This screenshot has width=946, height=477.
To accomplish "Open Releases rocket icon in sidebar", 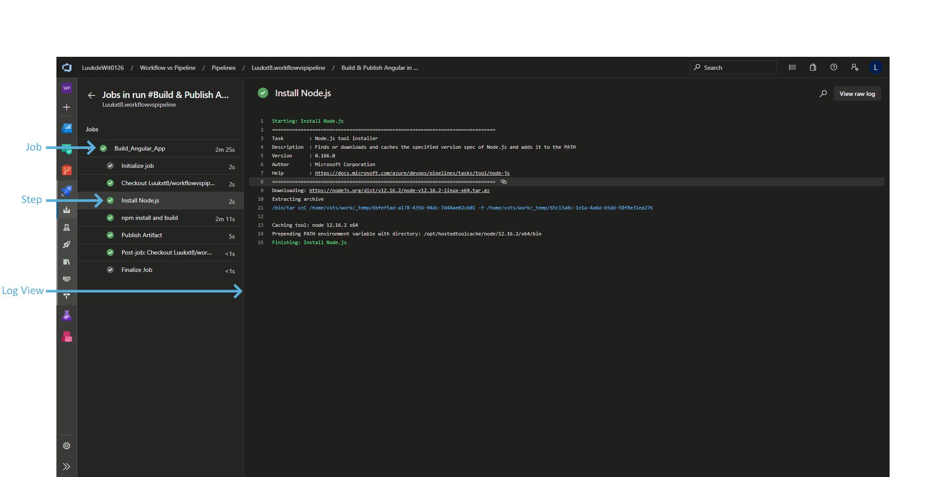I will [66, 245].
